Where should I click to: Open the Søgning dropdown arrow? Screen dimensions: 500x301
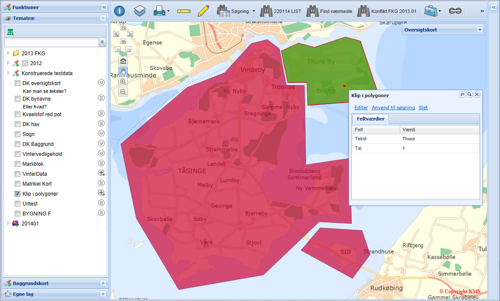coord(254,11)
